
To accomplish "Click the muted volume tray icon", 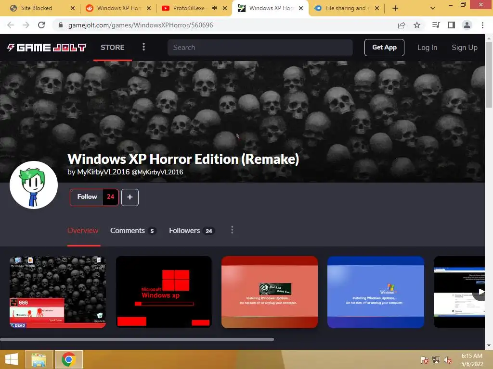I will point(448,360).
